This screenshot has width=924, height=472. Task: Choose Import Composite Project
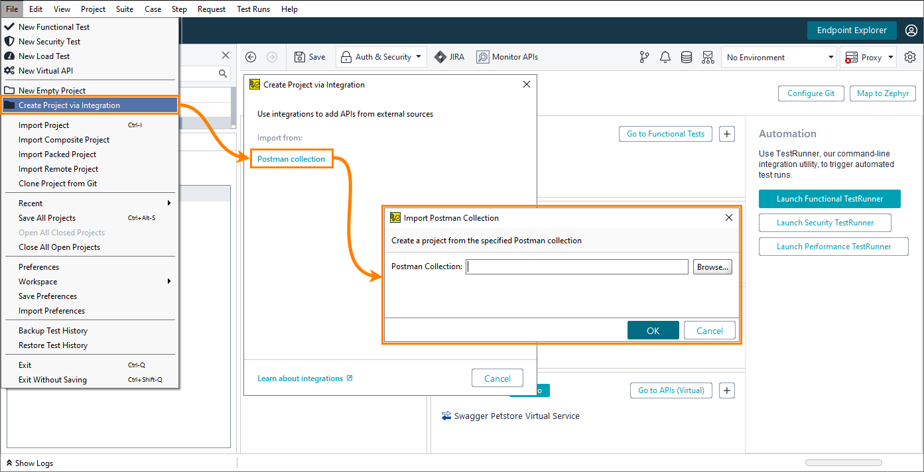(x=90, y=140)
